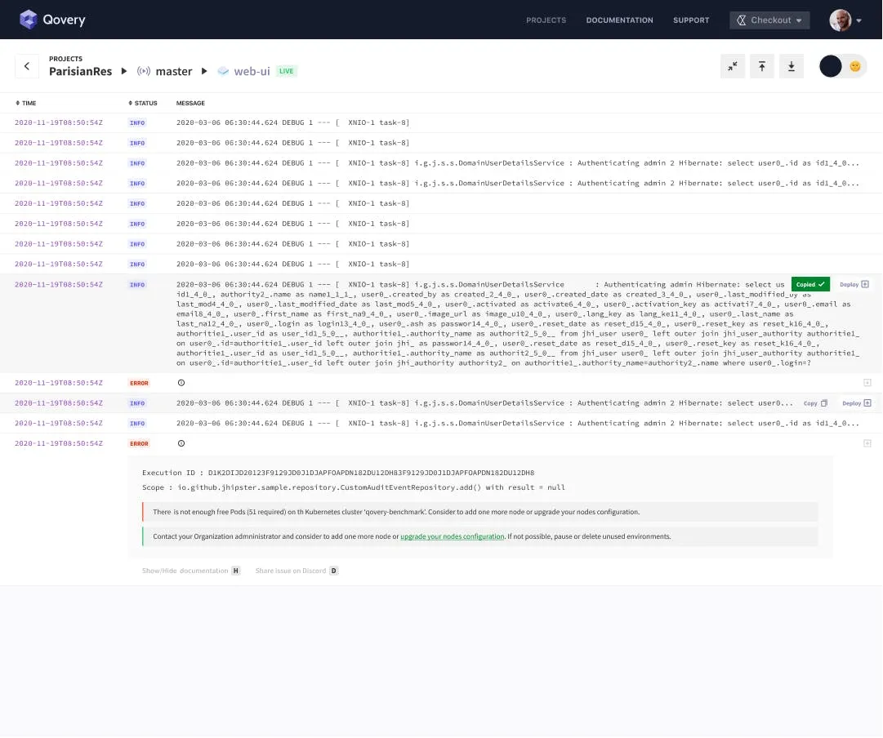The height and width of the screenshot is (738, 883).
Task: Expand the account menu caret
Action: click(858, 21)
